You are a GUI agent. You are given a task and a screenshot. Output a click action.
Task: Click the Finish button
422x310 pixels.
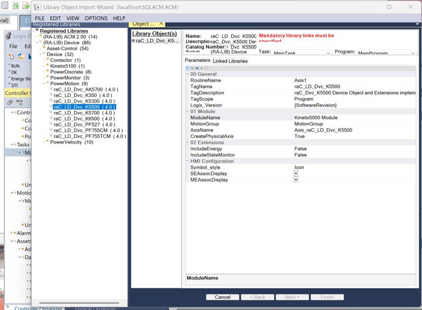pyautogui.click(x=327, y=297)
